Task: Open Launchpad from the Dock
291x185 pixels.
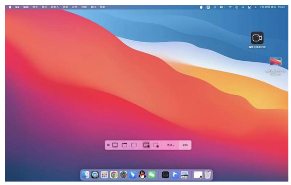Action: point(104,175)
